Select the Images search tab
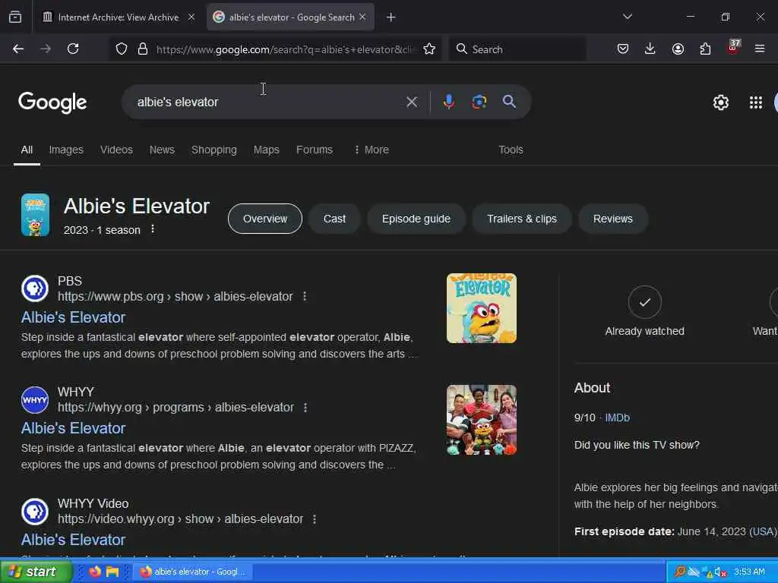This screenshot has height=583, width=778. coord(66,150)
